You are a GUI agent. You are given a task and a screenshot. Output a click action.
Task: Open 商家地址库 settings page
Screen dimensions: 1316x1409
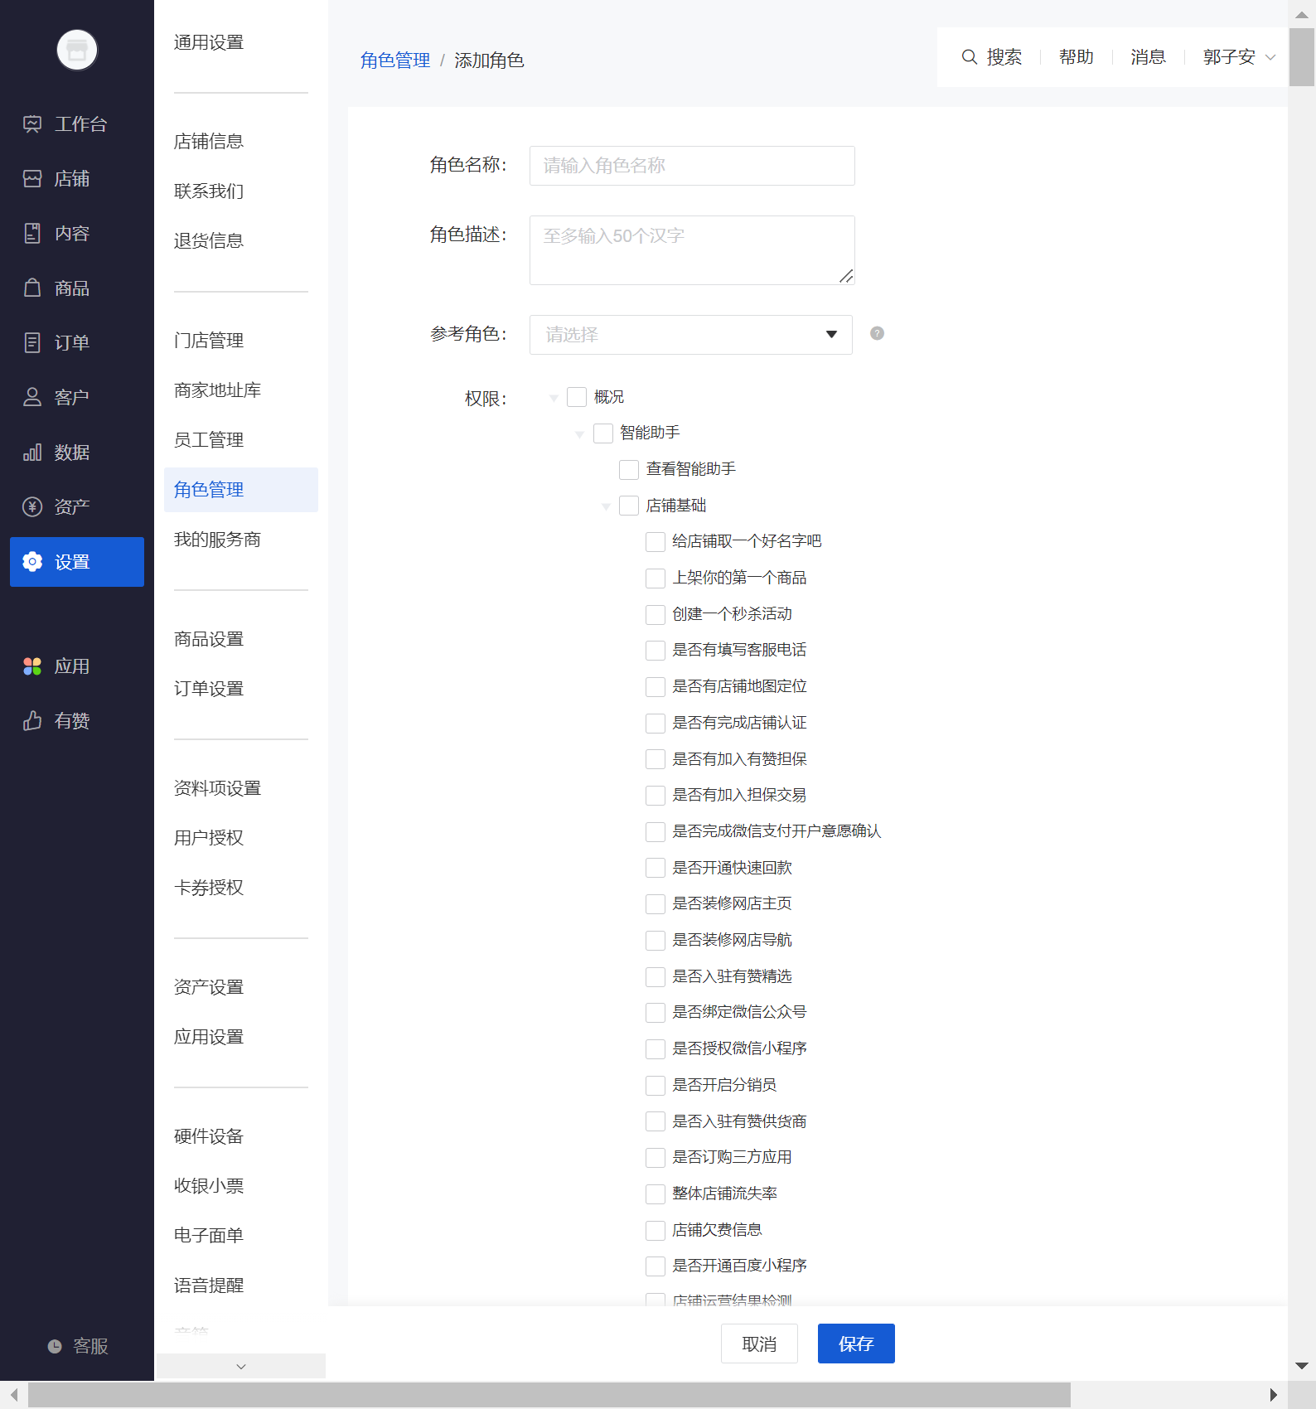tap(217, 390)
